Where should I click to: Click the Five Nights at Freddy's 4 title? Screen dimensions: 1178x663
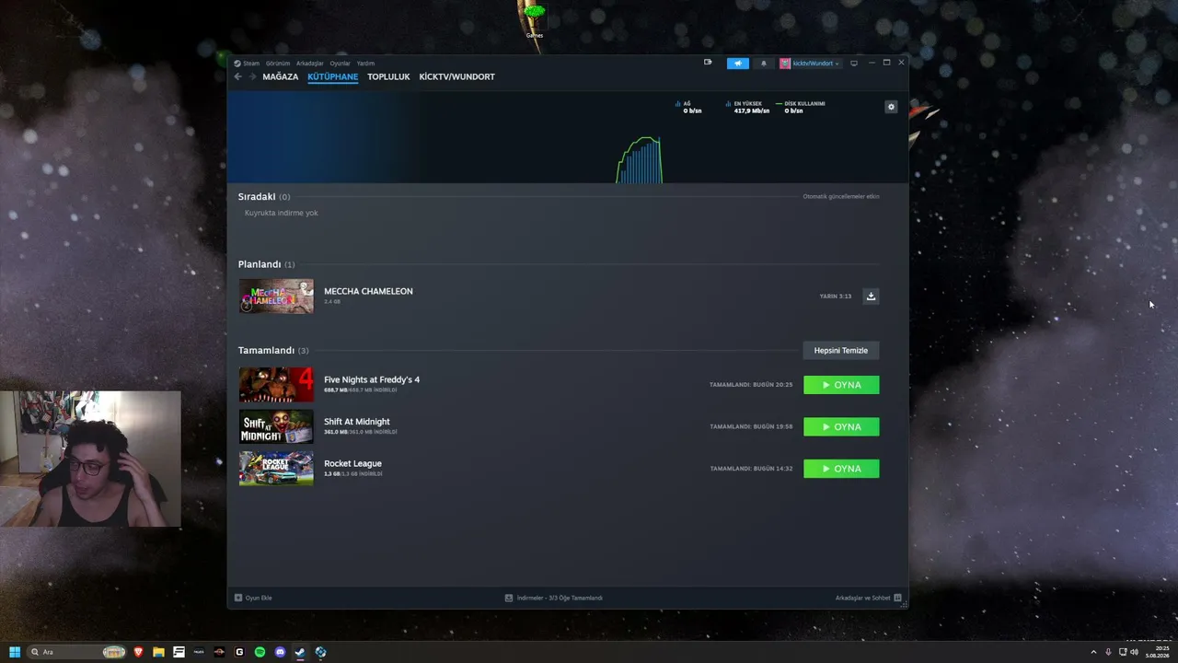click(x=372, y=379)
